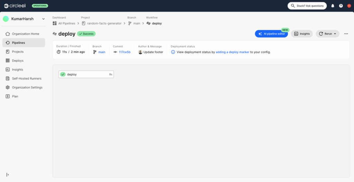Click the Update footer commit message
This screenshot has width=354, height=182.
(x=153, y=52)
